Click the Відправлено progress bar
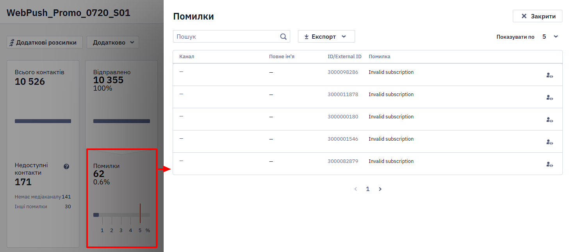Screen dimensions: 571x252 pos(121,121)
